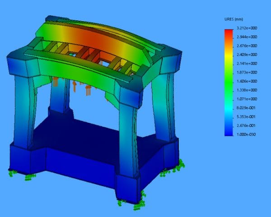Pick the green middle band of the color bar

(229, 81)
